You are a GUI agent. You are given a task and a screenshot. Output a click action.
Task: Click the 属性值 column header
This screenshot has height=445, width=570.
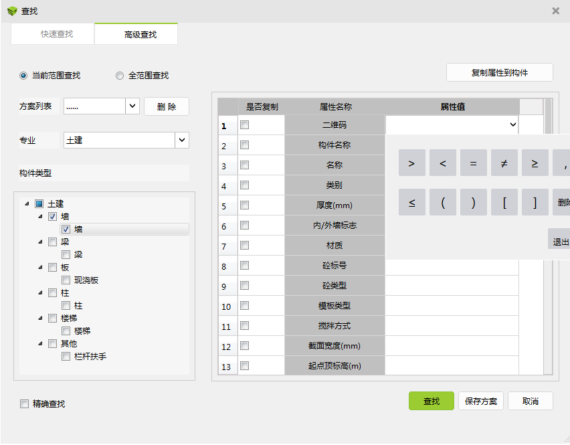coord(452,106)
